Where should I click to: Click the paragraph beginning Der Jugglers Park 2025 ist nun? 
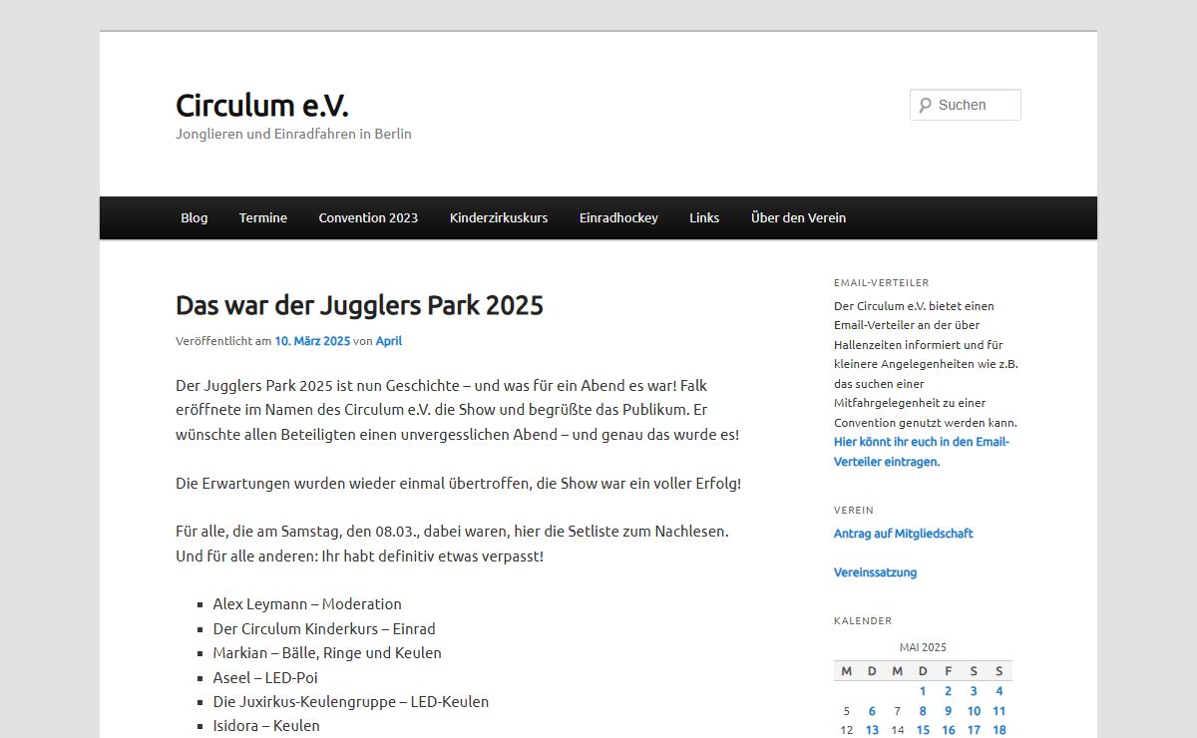(458, 410)
